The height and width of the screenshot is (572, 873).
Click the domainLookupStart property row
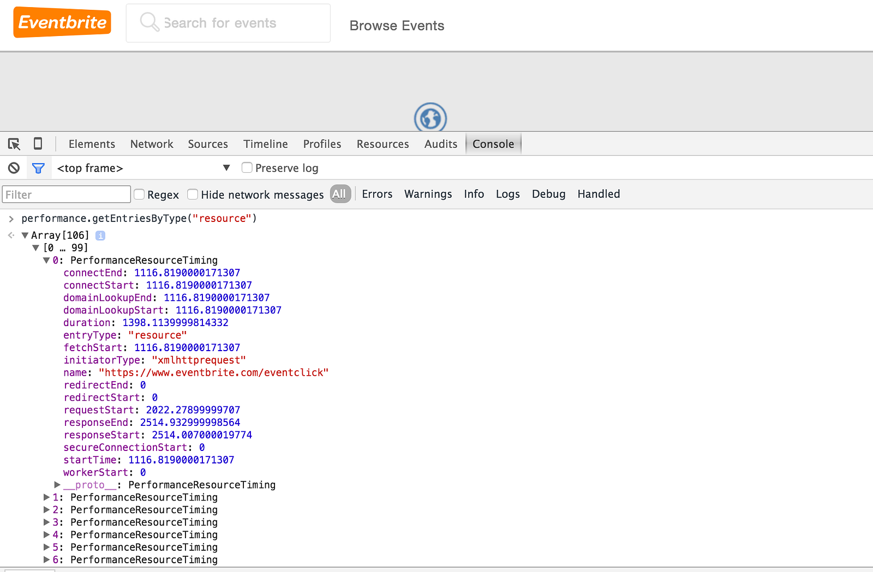(x=172, y=310)
